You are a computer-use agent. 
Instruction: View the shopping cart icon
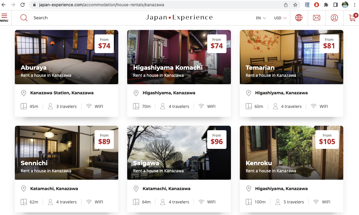[x=352, y=18]
